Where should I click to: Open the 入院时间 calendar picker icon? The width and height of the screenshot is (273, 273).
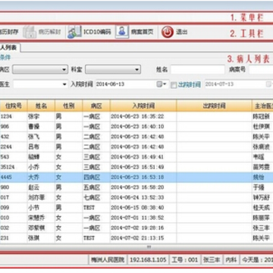coord(162,84)
